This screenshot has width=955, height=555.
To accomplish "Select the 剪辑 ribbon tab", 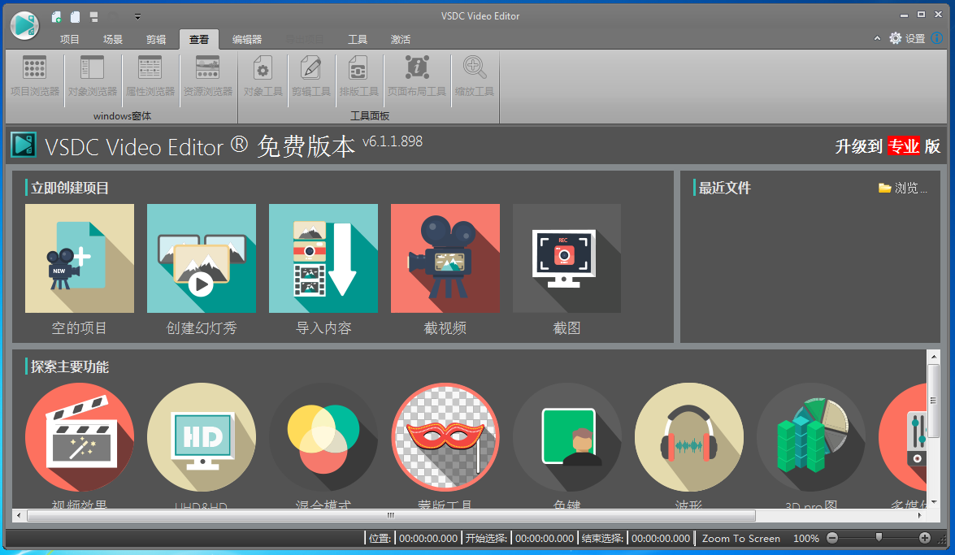I will [x=156, y=40].
